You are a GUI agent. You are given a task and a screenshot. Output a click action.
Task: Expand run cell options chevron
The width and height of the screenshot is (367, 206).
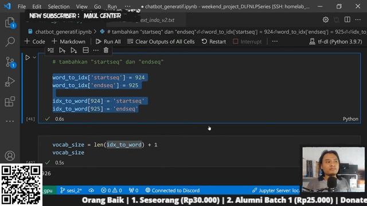click(x=34, y=57)
